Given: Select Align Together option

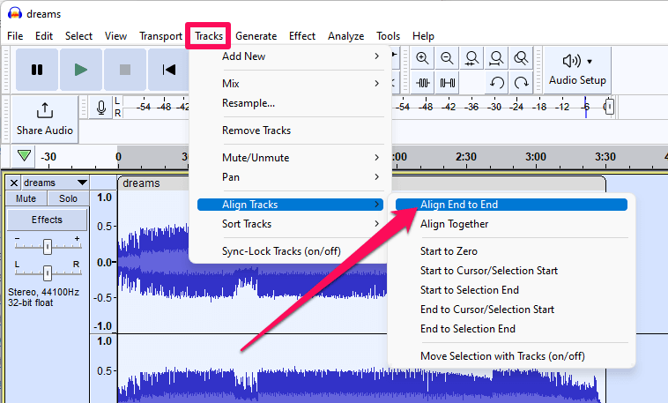Looking at the screenshot, I should coord(511,224).
